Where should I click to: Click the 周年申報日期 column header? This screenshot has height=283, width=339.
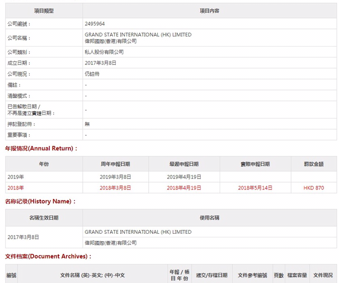tap(115, 164)
